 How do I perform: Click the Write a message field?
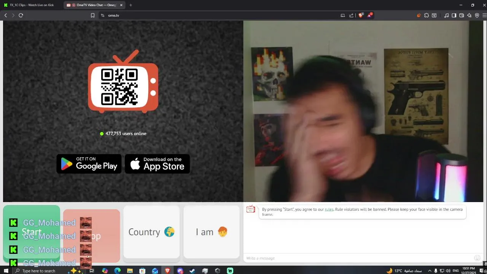pyautogui.click(x=358, y=258)
